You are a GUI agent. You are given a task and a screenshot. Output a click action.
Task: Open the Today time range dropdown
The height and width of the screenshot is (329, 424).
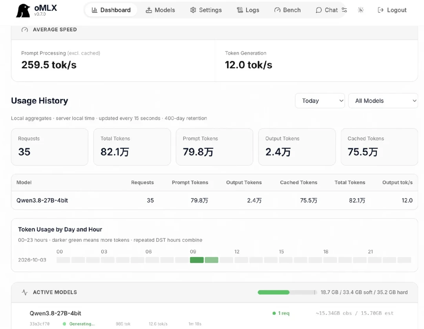tap(320, 101)
